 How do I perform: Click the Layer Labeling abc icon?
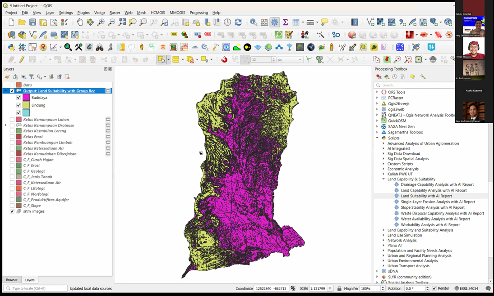tap(174, 35)
